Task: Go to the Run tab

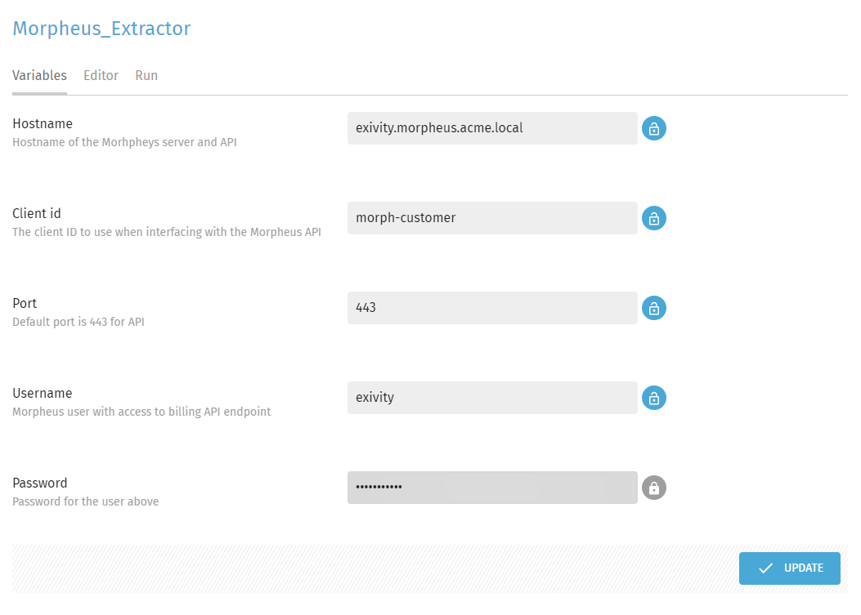Action: (146, 76)
